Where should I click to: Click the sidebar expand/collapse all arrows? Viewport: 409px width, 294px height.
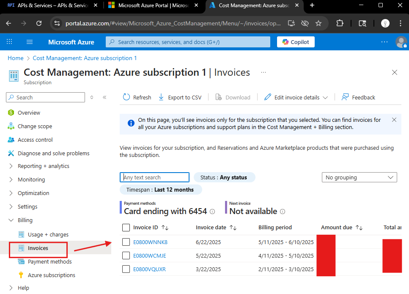pos(92,97)
